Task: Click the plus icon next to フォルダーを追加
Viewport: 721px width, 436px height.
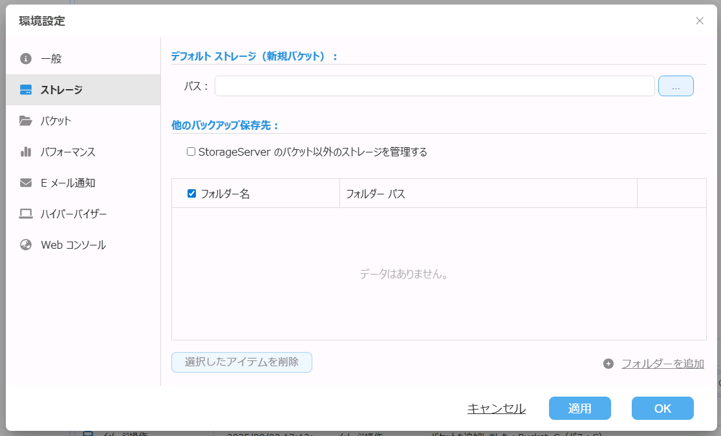Action: [608, 364]
